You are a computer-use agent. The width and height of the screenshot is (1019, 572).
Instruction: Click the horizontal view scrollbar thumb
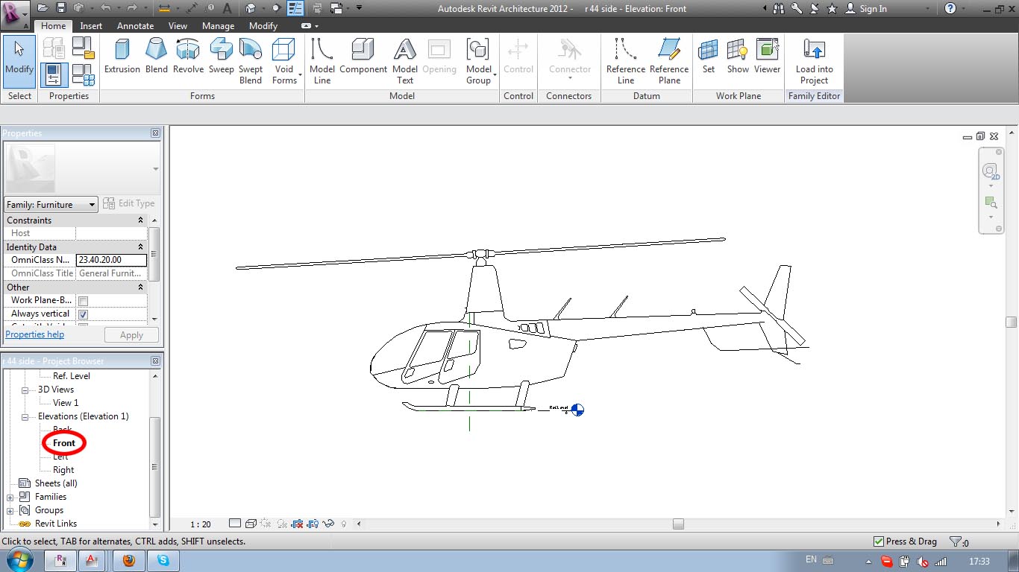tap(678, 524)
